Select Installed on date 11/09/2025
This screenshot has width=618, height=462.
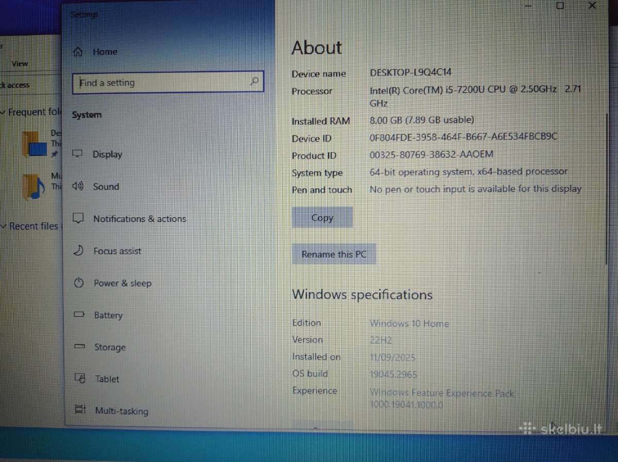392,358
